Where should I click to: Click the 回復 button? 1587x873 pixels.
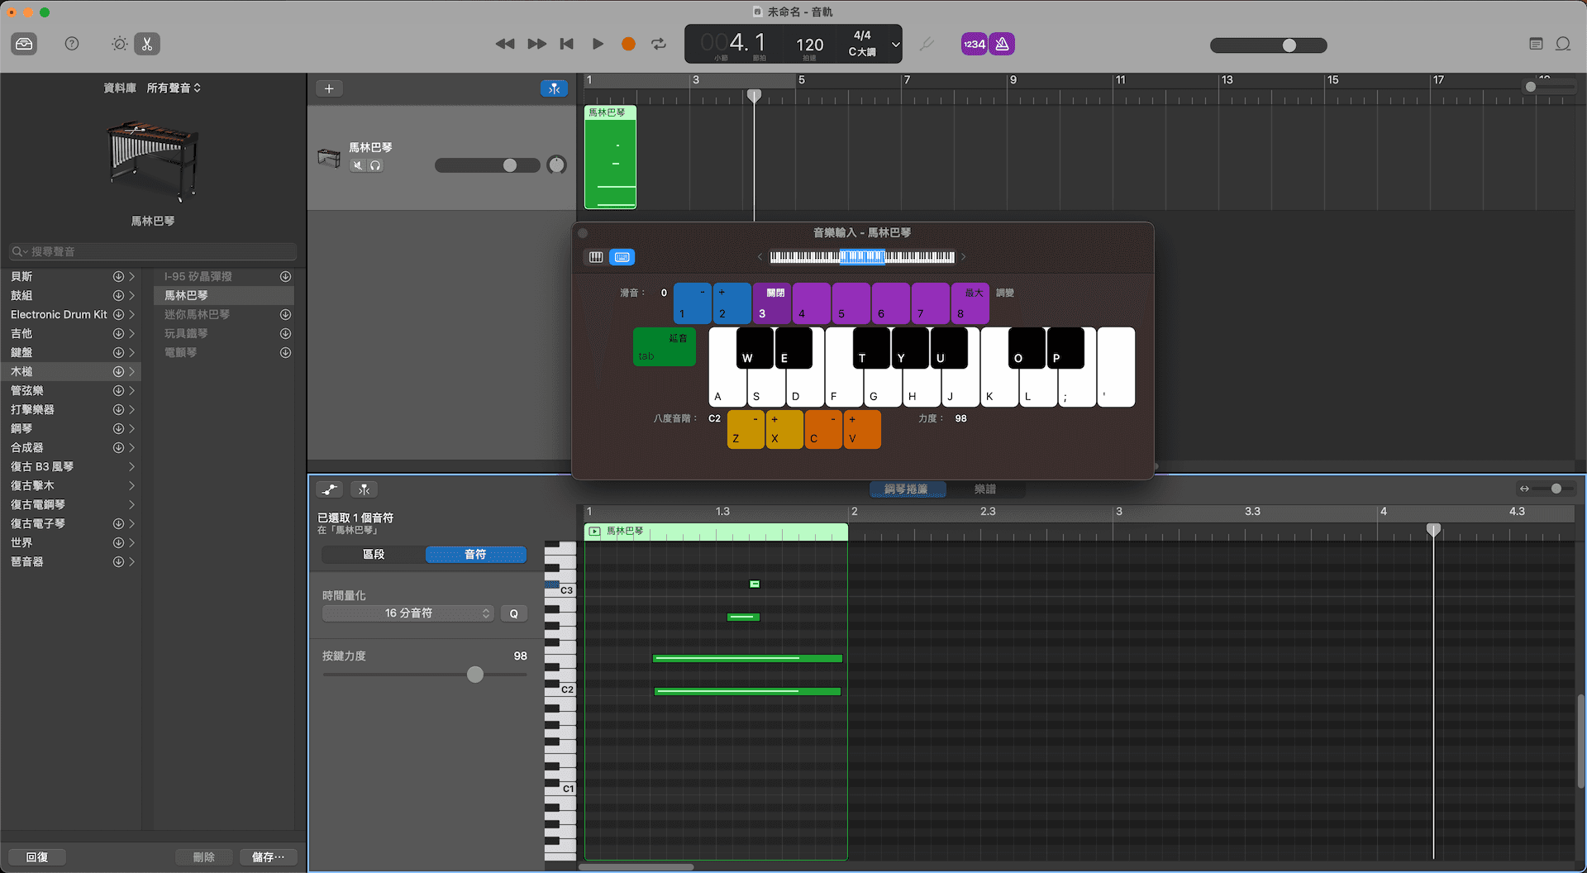pyautogui.click(x=37, y=857)
